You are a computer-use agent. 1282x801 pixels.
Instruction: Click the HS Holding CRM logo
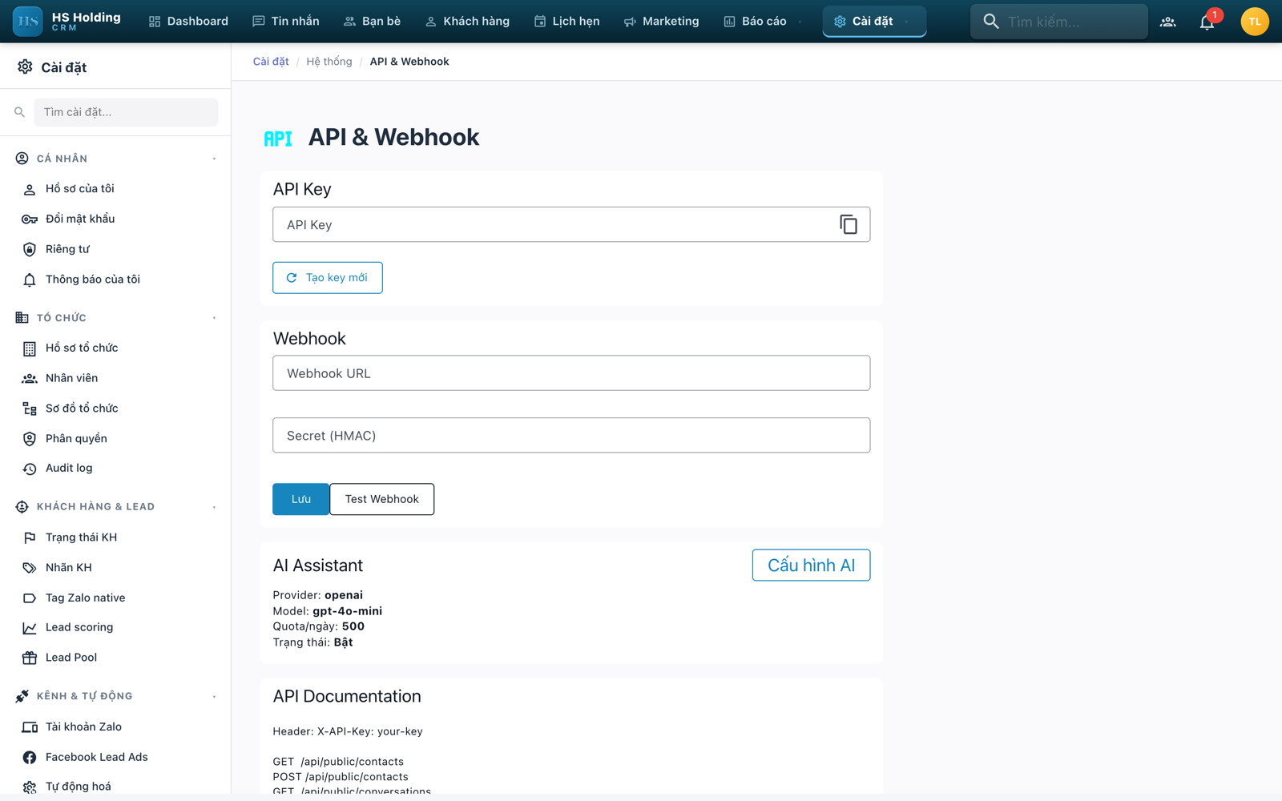(67, 22)
